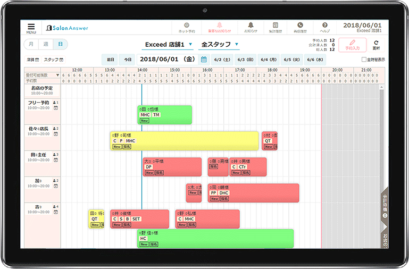This screenshot has width=409, height=269.
Task: Open the お知らせ notifications bell
Action: coord(250,28)
